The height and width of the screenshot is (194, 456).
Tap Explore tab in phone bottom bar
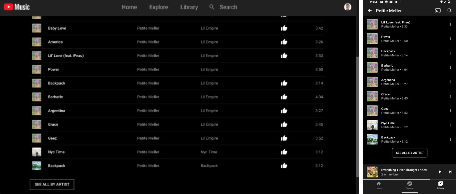(x=410, y=185)
